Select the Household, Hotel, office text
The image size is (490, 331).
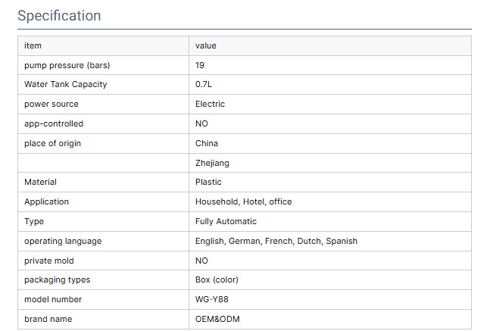click(x=243, y=201)
